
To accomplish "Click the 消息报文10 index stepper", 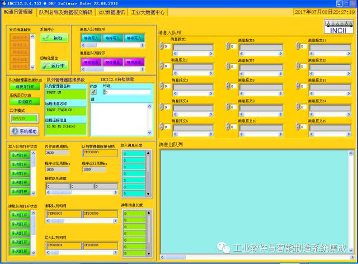I will 228,127.
